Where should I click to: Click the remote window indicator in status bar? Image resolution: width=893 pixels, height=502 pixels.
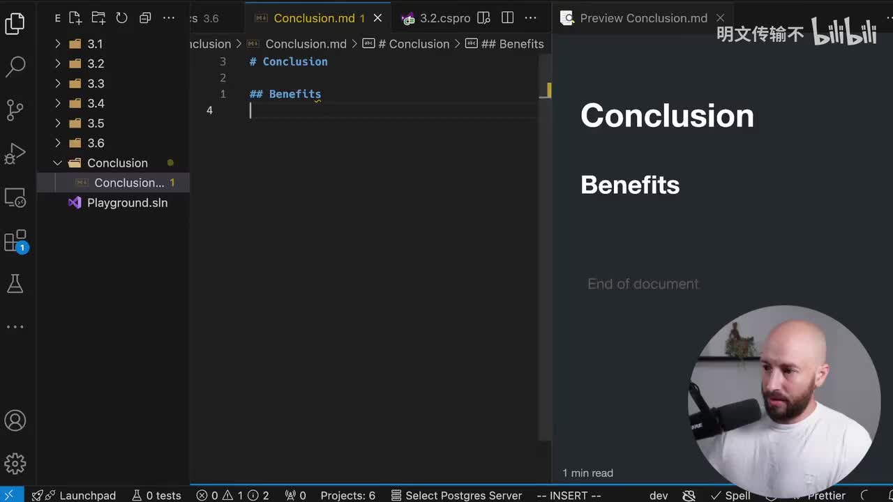point(12,495)
